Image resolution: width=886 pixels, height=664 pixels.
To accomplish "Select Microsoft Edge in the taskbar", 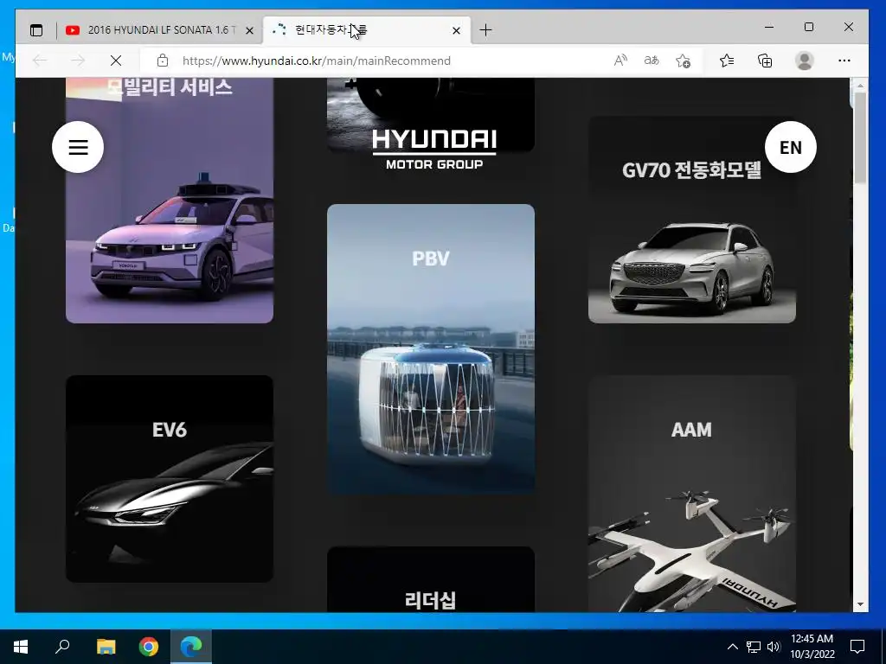I will coord(191,647).
